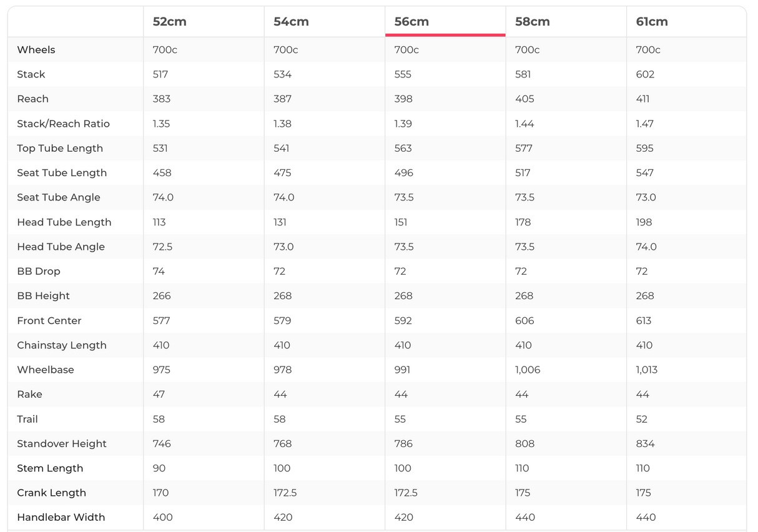Select the 52cm size column header
758x532 pixels.
pyautogui.click(x=169, y=22)
